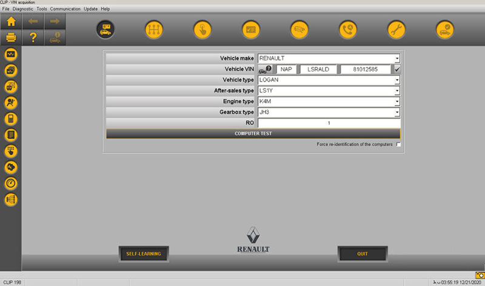The width and height of the screenshot is (485, 286).
Task: Click the Gearbox type label
Action: (236, 112)
